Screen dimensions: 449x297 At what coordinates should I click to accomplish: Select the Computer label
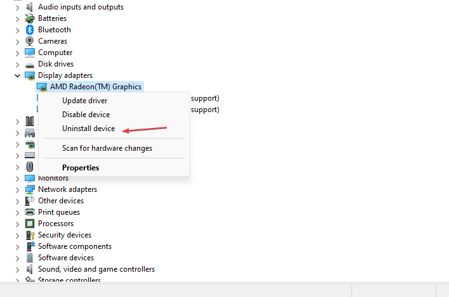click(55, 53)
